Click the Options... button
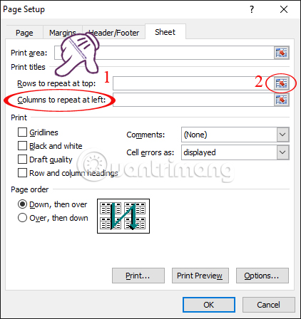The width and height of the screenshot is (301, 319). pyautogui.click(x=262, y=276)
